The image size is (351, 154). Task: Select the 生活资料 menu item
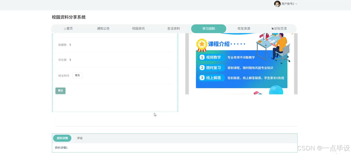[x=174, y=29]
